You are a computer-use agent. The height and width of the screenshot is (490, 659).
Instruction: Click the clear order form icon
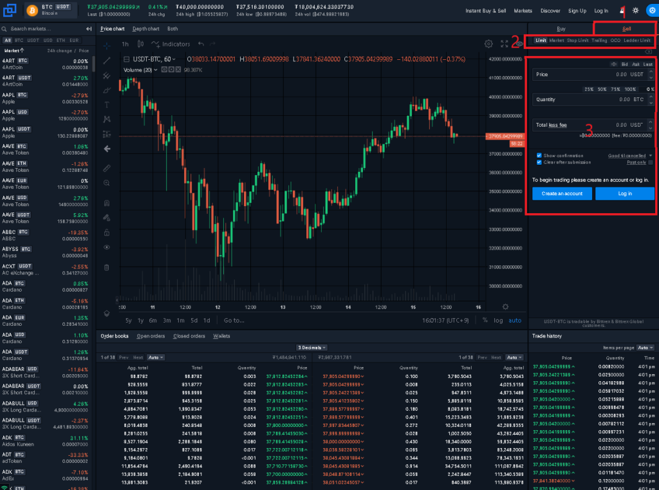(x=648, y=52)
